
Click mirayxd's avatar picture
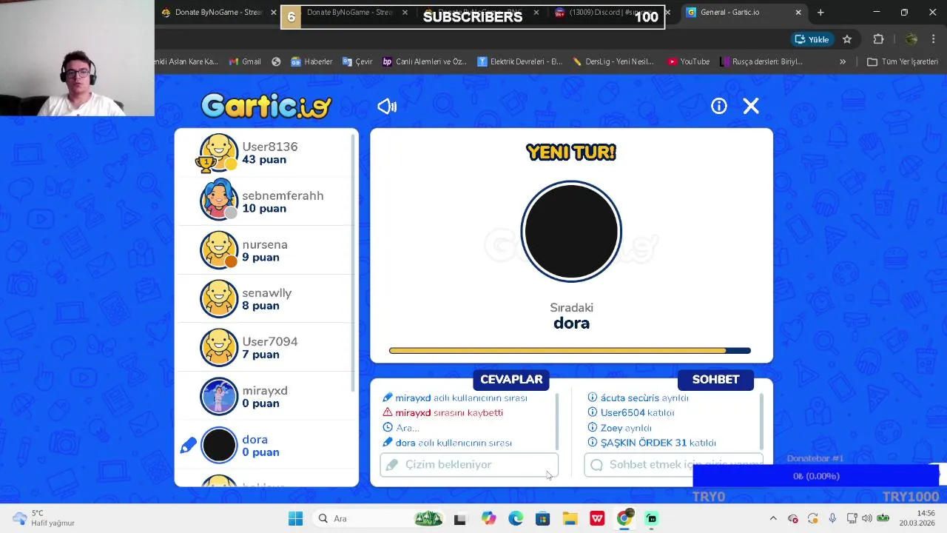pos(219,396)
